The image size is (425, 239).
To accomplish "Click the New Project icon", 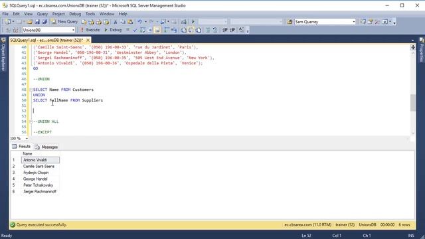I will click(8, 22).
